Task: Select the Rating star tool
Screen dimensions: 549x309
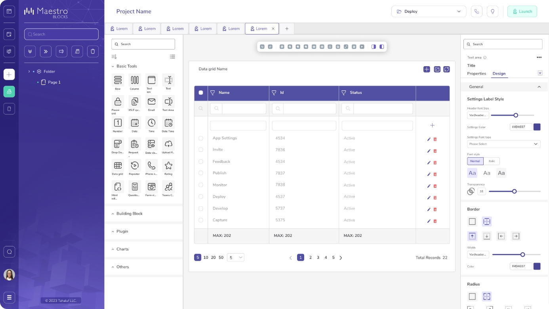Action: click(x=168, y=165)
